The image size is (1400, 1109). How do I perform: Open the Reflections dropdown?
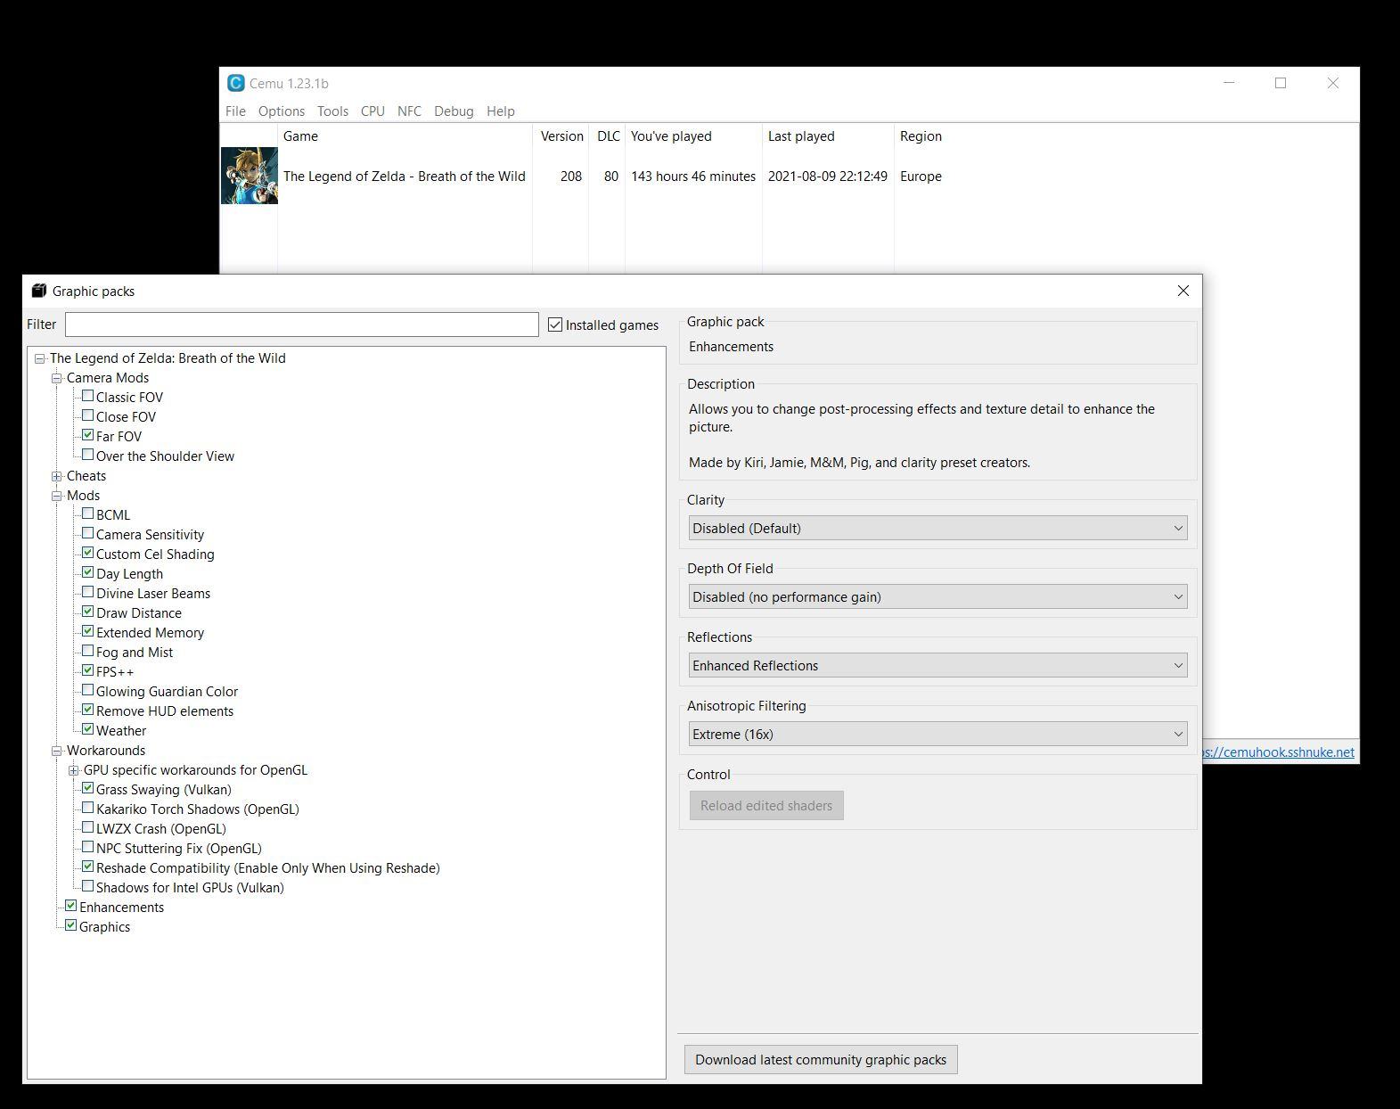pos(937,665)
